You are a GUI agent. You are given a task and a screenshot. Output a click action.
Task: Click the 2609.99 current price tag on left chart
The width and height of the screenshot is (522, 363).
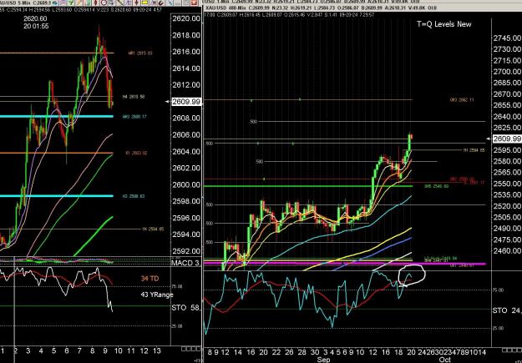point(186,102)
